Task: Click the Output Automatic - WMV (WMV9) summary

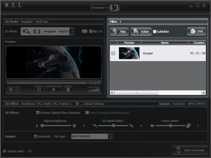Action: [x=183, y=104]
